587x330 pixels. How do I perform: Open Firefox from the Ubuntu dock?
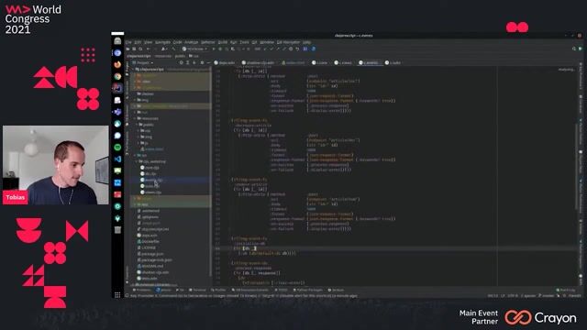click(x=117, y=64)
